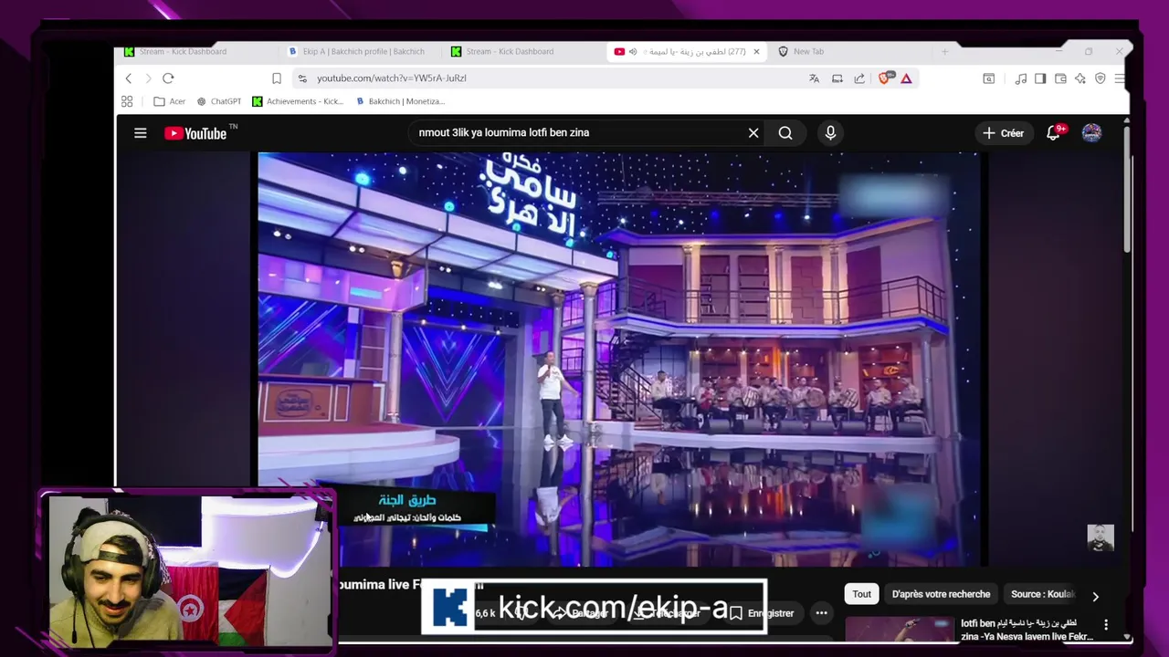Open options for lotfi ben zina suggestion
The height and width of the screenshot is (657, 1169).
coord(1106,625)
